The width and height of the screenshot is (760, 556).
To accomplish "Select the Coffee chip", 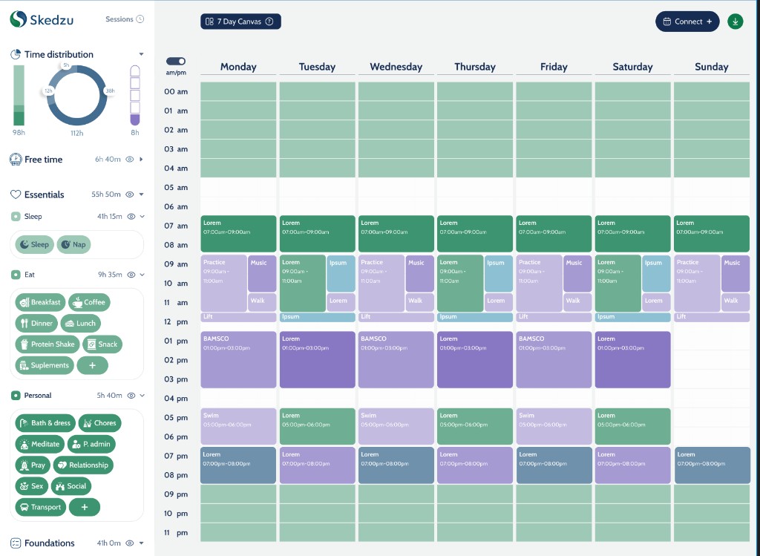I will pos(89,302).
